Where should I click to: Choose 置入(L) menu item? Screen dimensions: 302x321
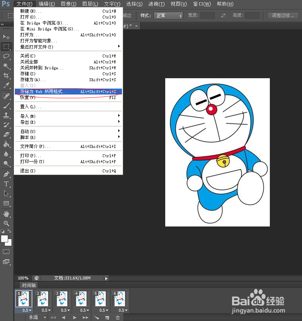pos(68,107)
